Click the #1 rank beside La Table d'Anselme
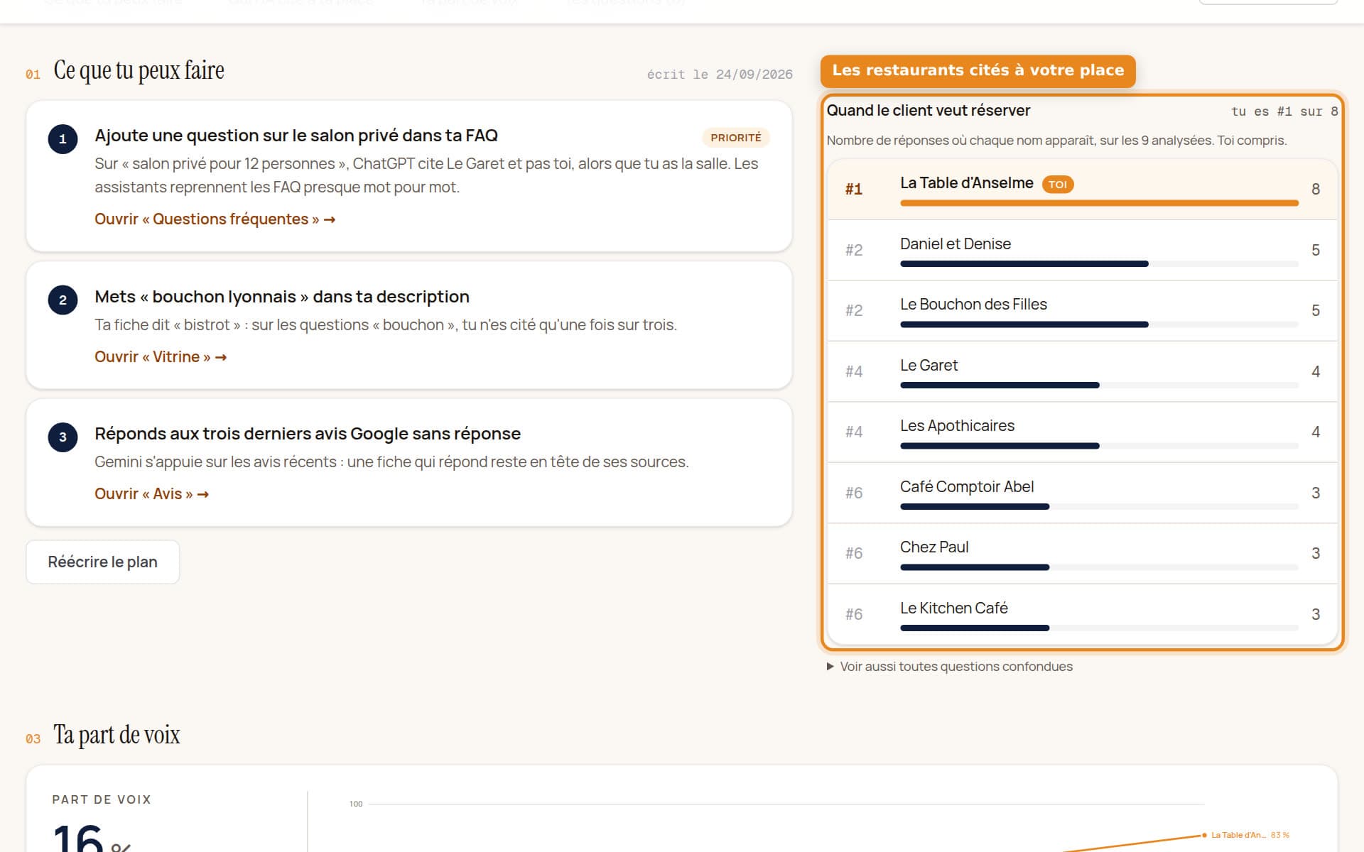Image resolution: width=1364 pixels, height=852 pixels. pos(854,189)
